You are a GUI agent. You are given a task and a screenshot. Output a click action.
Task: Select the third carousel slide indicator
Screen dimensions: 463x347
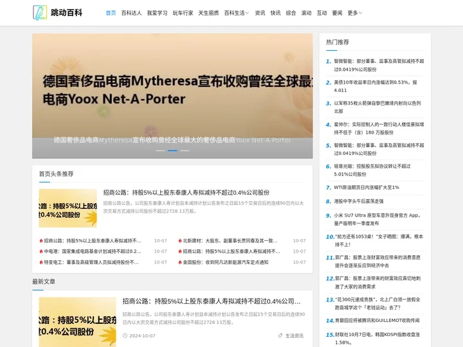(185, 150)
